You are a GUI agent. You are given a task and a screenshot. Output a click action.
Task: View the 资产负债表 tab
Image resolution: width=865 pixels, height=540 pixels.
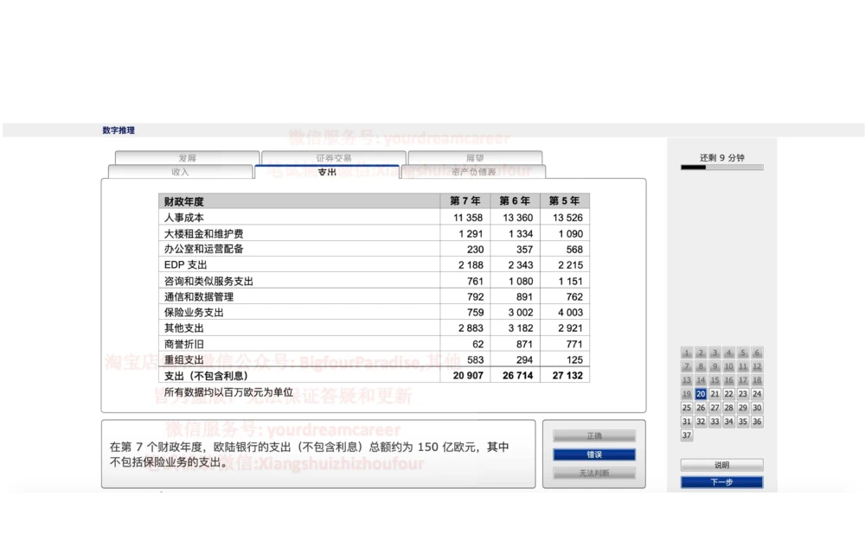pos(473,171)
